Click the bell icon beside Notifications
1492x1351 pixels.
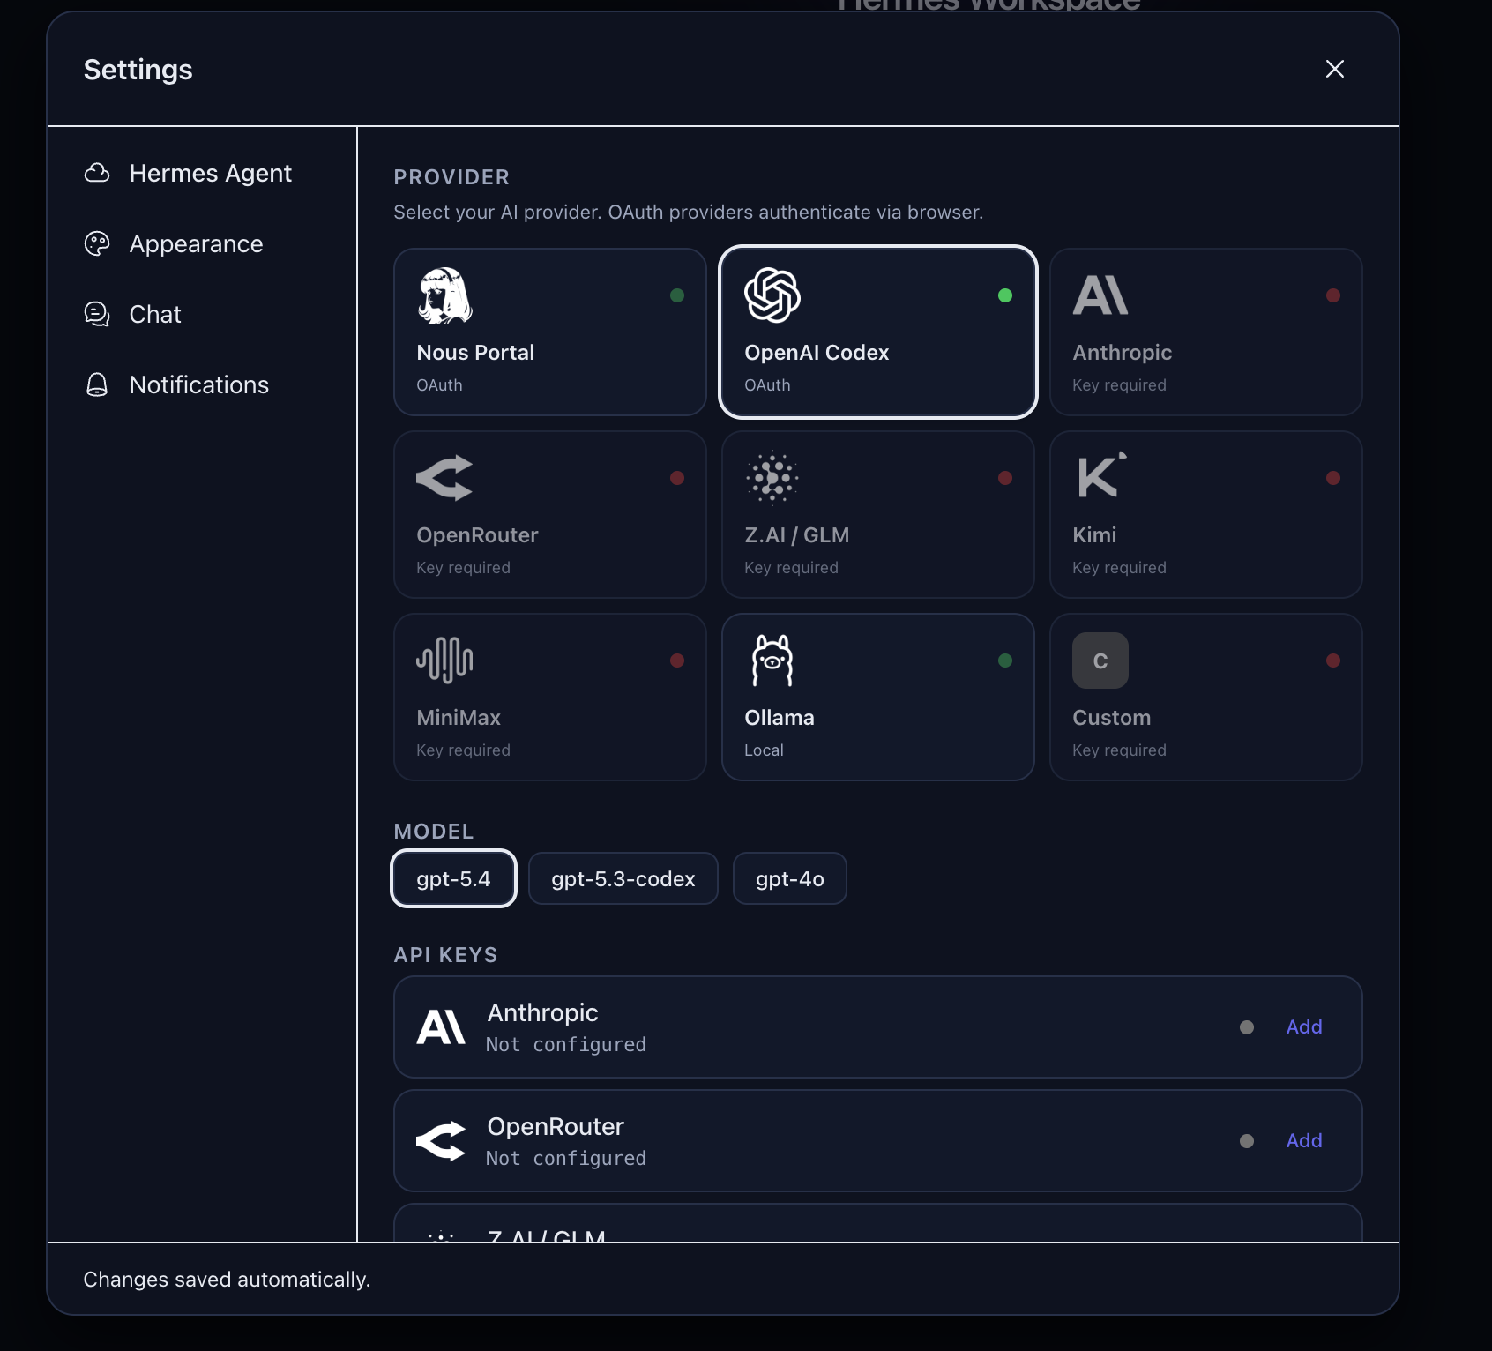(x=97, y=384)
